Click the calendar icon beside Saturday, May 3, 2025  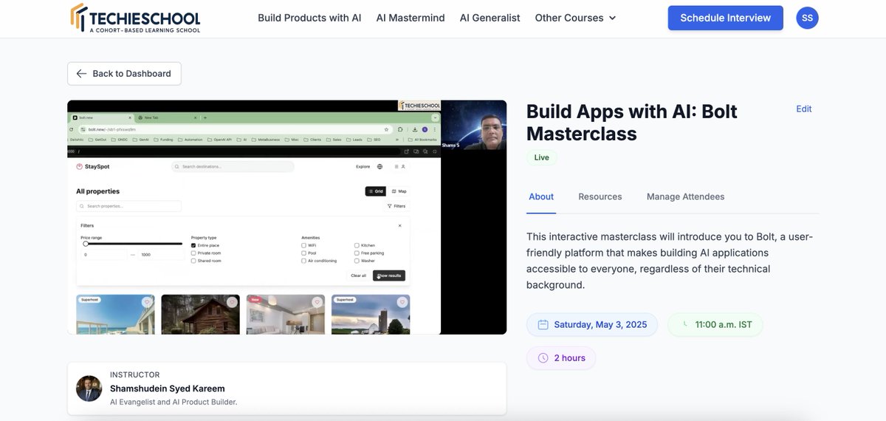[x=543, y=324]
